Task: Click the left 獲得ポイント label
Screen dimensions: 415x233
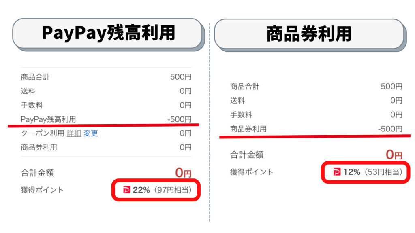Action: coord(42,190)
